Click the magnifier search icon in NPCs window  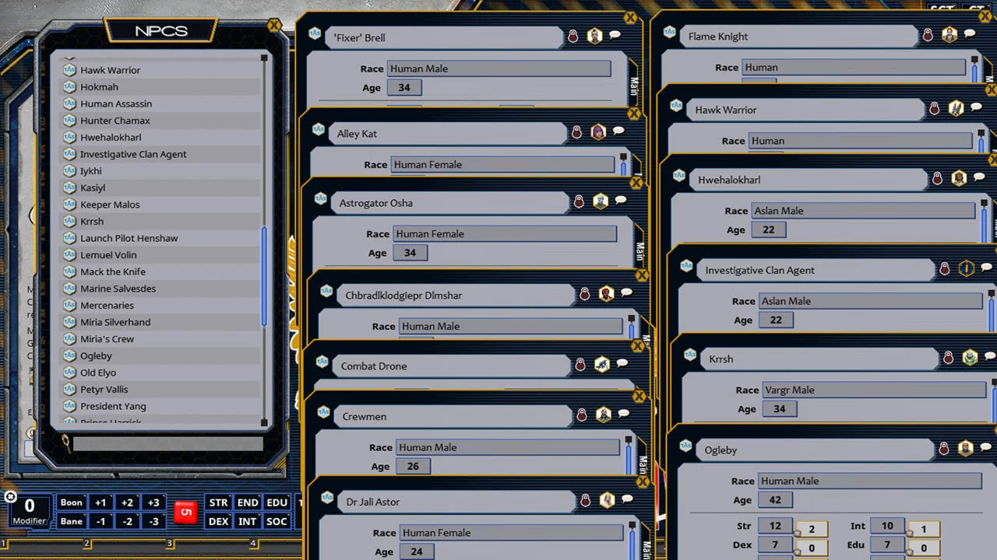[66, 443]
